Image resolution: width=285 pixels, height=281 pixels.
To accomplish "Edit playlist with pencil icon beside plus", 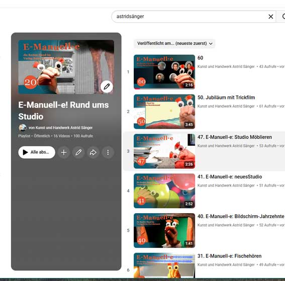I will (78, 152).
